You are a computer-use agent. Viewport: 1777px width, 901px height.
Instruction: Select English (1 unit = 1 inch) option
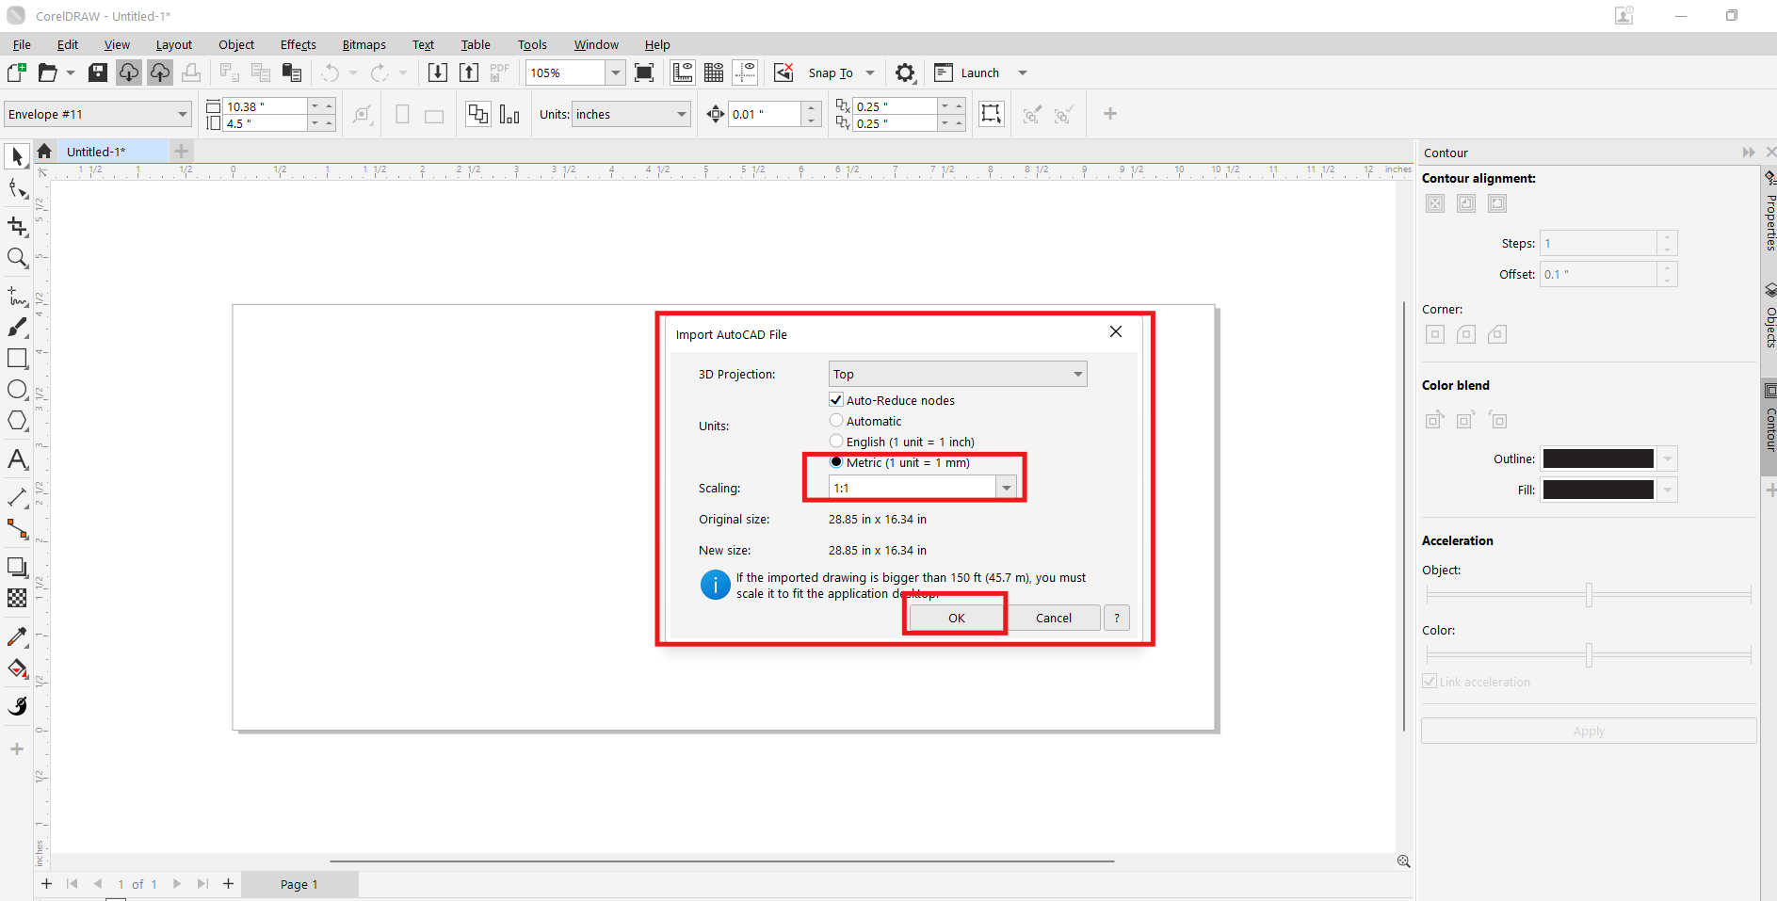pyautogui.click(x=836, y=442)
